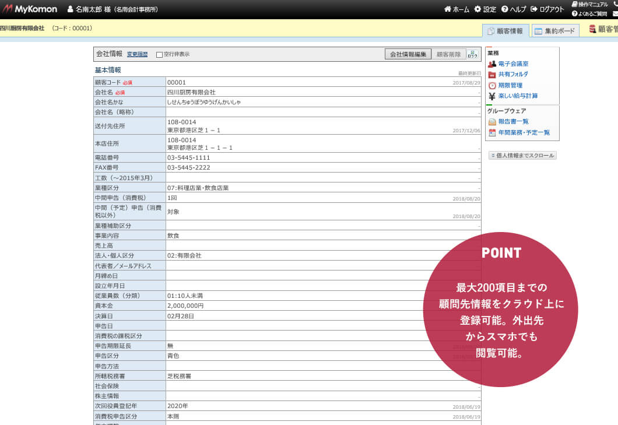Open 年間業務・予定一覧 via its calendar icon
Image resolution: width=618 pixels, height=425 pixels.
pyautogui.click(x=492, y=133)
